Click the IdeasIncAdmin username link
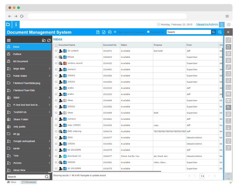This screenshot has height=185, width=238. (x=207, y=25)
